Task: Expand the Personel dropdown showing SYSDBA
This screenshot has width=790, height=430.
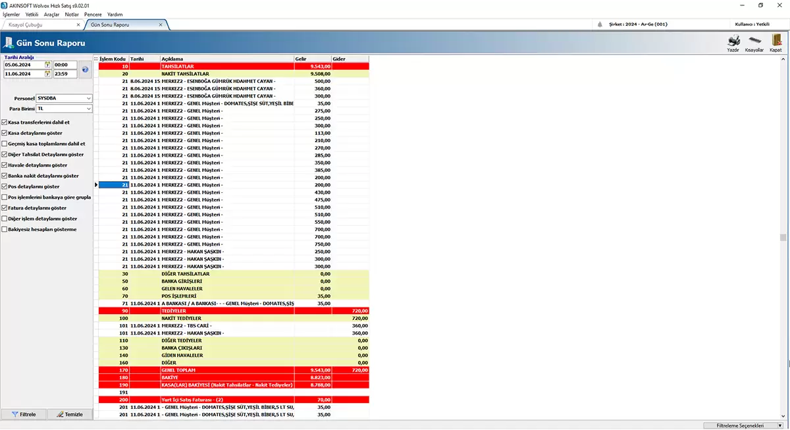Action: pyautogui.click(x=88, y=98)
